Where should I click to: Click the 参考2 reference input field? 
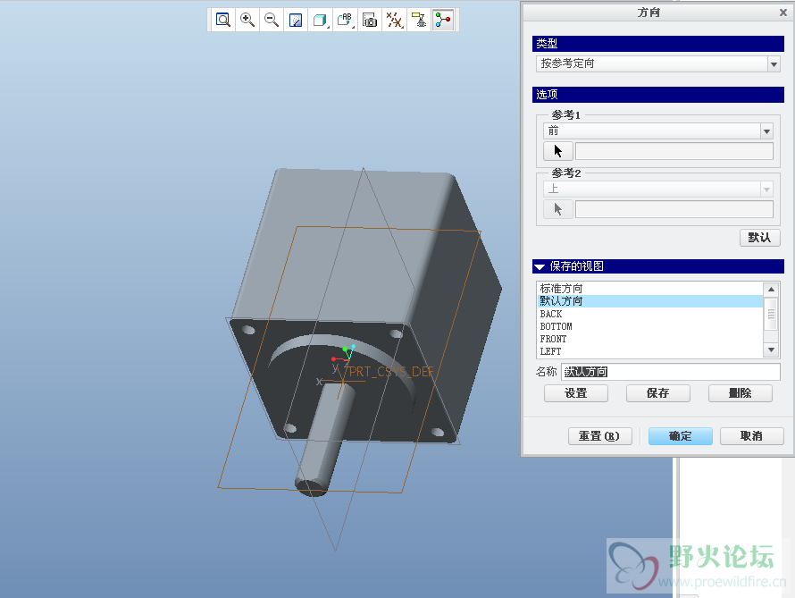674,209
